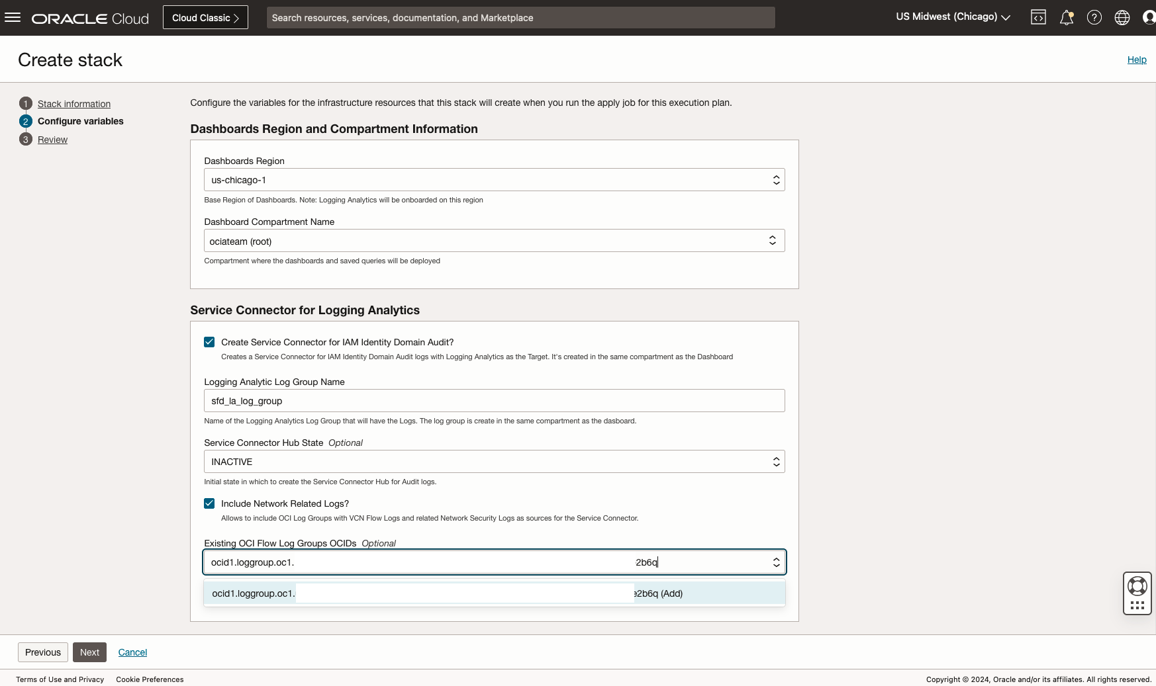The image size is (1156, 686).
Task: Open the Cloud Classic breadcrumb menu
Action: coord(205,17)
